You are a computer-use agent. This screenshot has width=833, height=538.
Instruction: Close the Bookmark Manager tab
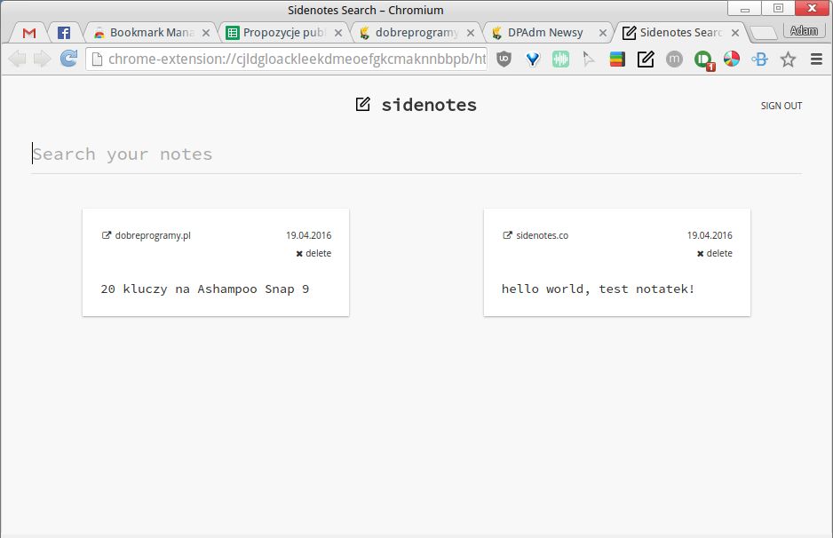(x=206, y=33)
